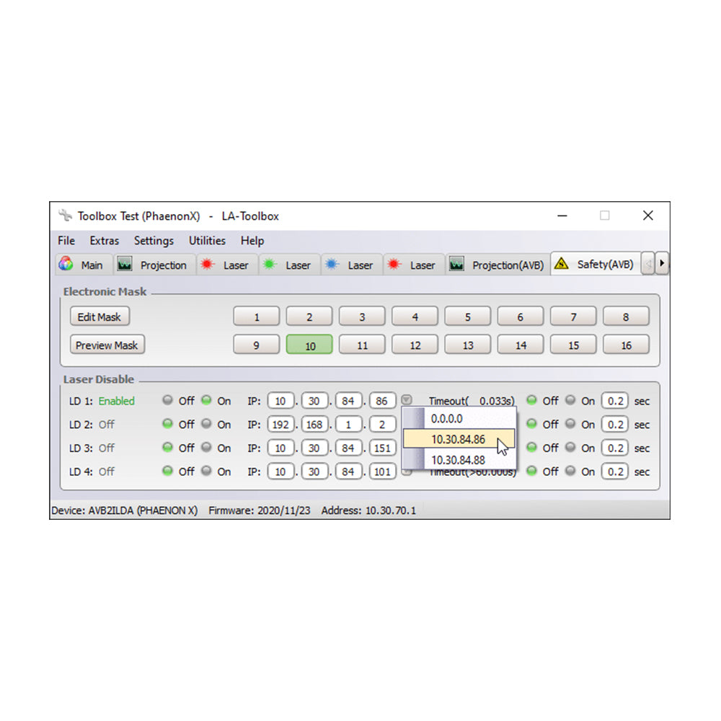Open the Projection(AVB) tab
Screen dimensions: 721x721
(x=497, y=265)
